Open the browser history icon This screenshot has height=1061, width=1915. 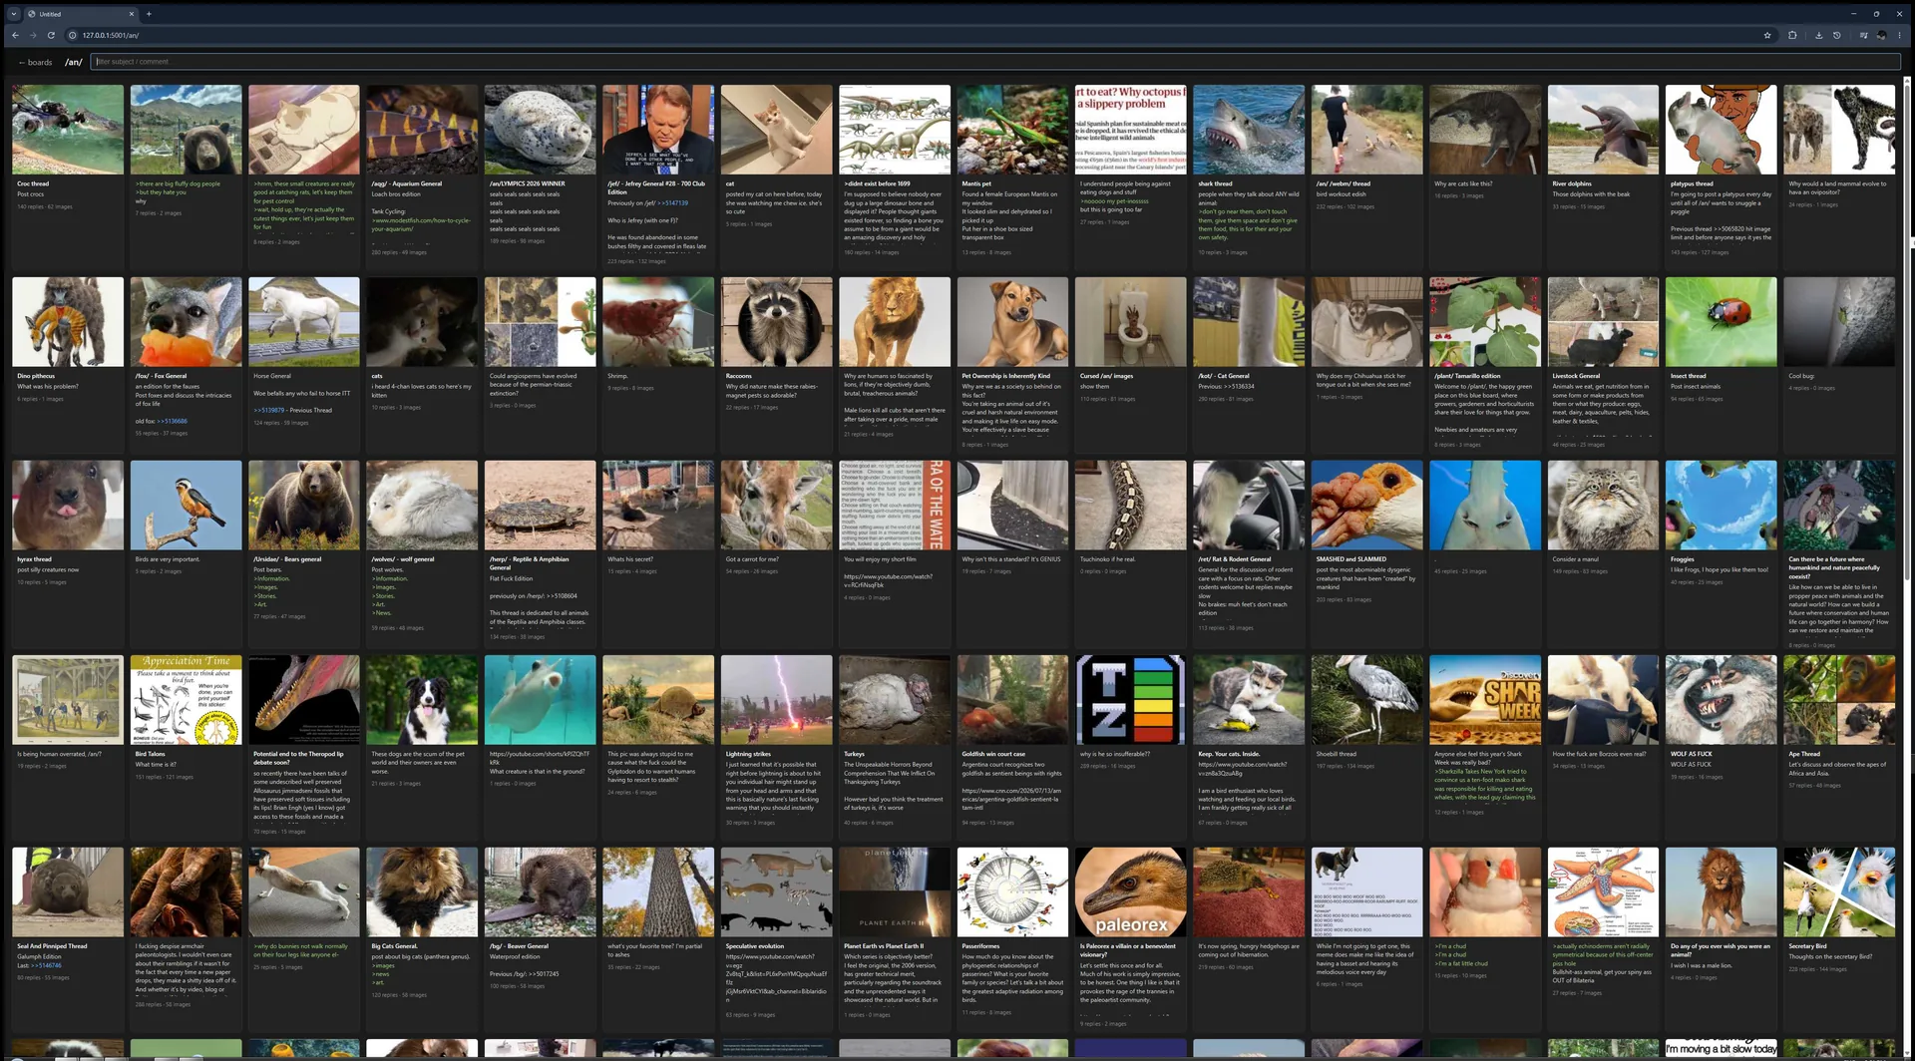point(1837,35)
